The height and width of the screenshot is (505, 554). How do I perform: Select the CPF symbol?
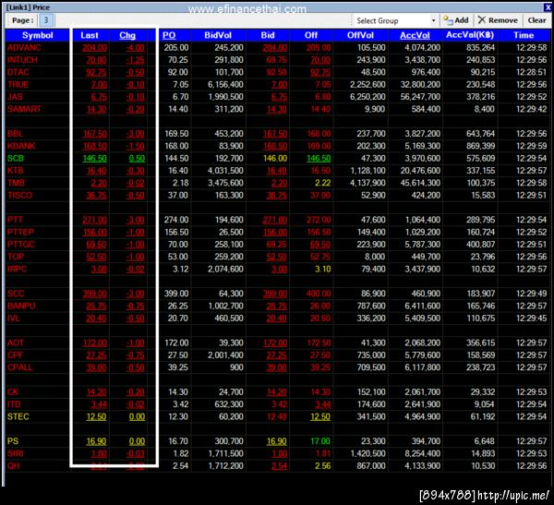pyautogui.click(x=15, y=355)
